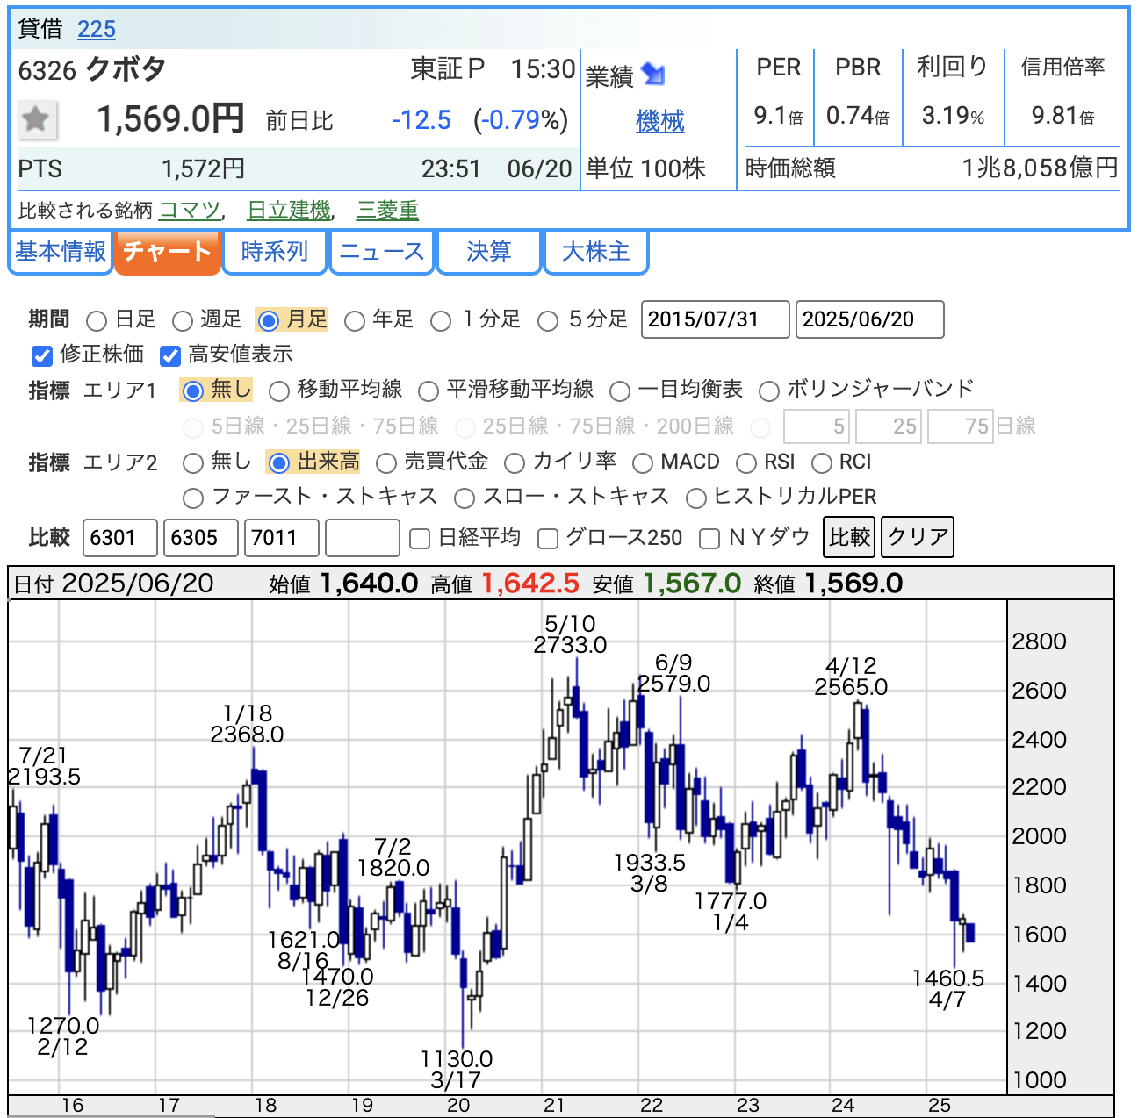Select MACD indicator radio button
Image resolution: width=1138 pixels, height=1118 pixels.
tap(643, 462)
